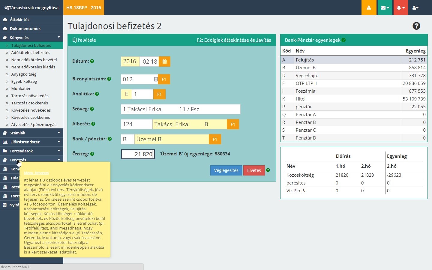Open the calendar date picker
This screenshot has height=270, width=432.
pyautogui.click(x=164, y=61)
